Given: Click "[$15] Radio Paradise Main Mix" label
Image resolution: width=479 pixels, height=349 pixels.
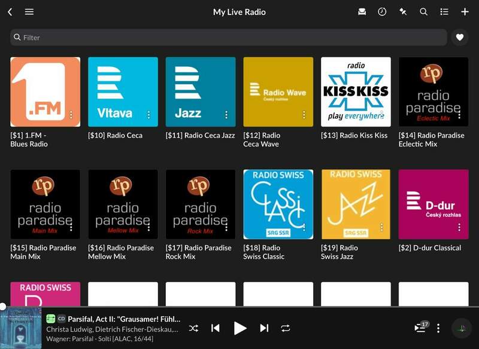Looking at the screenshot, I should (43, 252).
